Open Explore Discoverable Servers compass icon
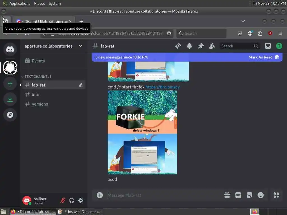Screen dimensions: 287x215 click(x=10, y=115)
